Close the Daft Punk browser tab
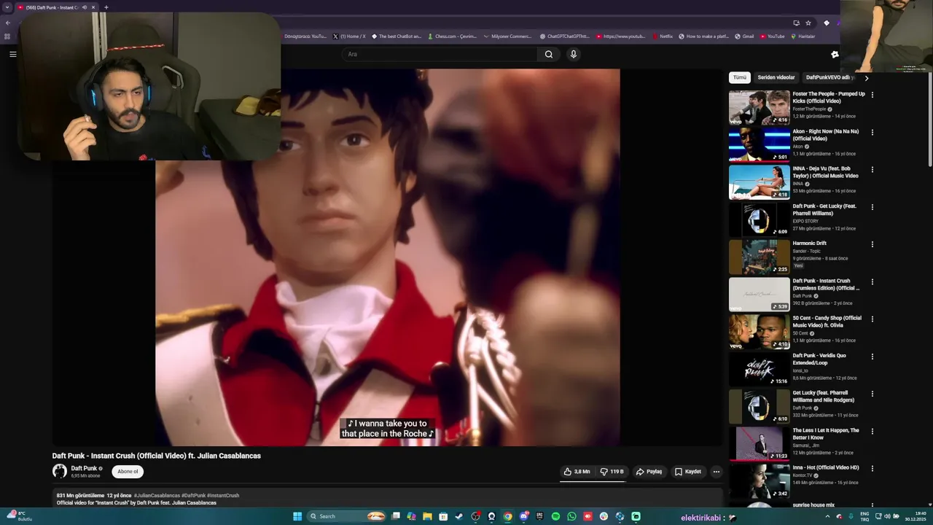The height and width of the screenshot is (525, 933). pyautogui.click(x=93, y=7)
